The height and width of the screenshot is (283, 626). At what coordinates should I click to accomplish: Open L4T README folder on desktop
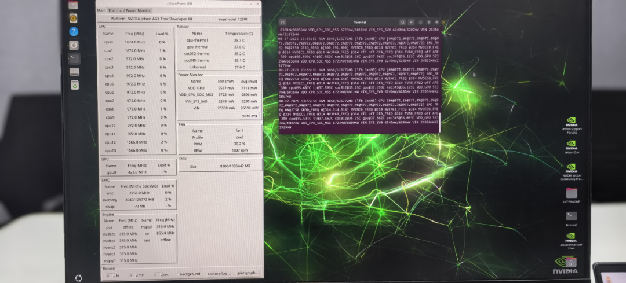(572, 196)
